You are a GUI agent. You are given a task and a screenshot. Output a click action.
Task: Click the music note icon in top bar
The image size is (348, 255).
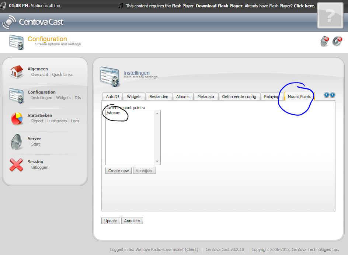121,6
